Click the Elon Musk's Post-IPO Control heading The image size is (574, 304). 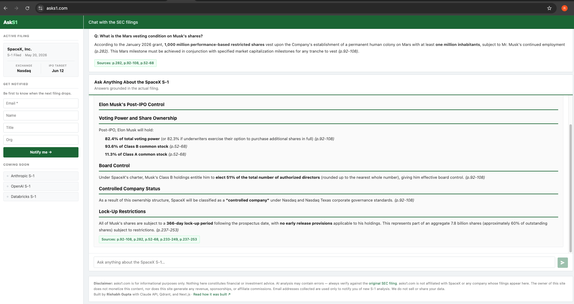tap(131, 105)
